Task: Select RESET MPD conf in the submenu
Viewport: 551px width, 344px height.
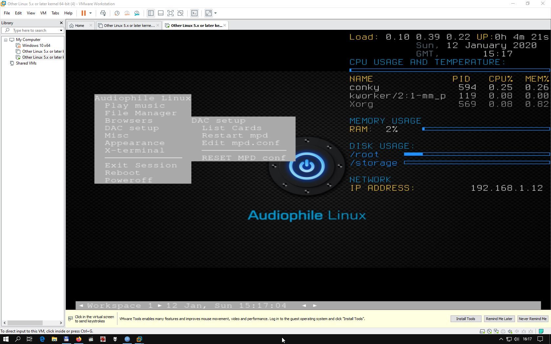Action: (244, 158)
